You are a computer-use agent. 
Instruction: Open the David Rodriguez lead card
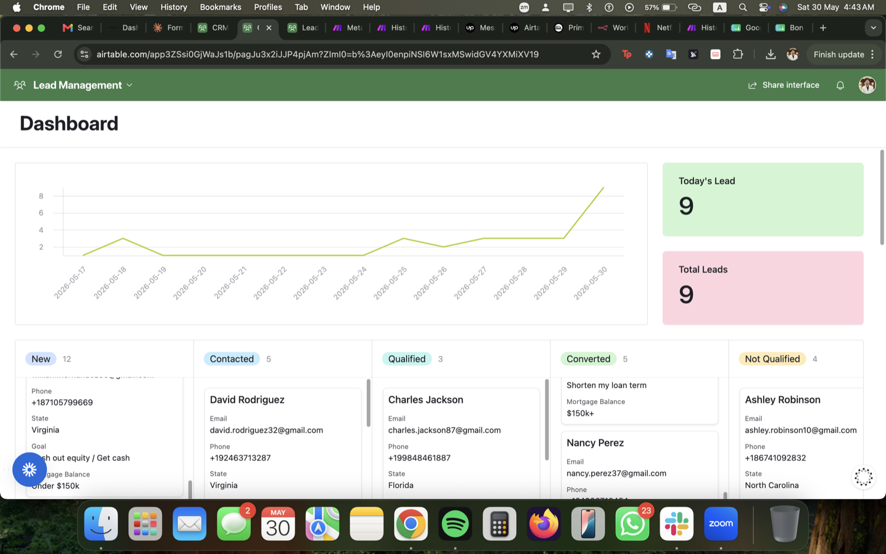coord(283,442)
